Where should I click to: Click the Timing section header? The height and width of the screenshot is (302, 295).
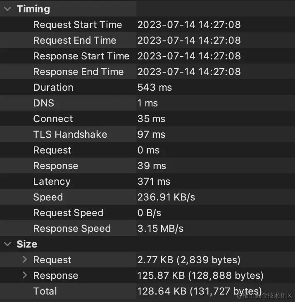[x=33, y=9]
